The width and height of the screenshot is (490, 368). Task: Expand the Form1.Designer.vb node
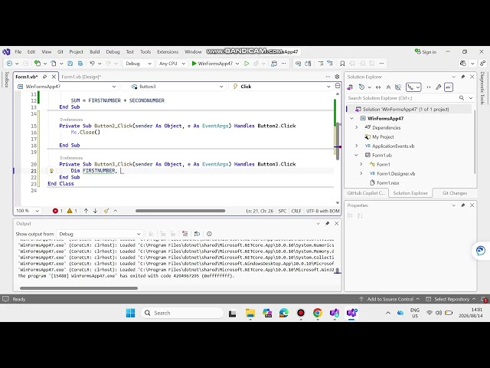[361, 173]
